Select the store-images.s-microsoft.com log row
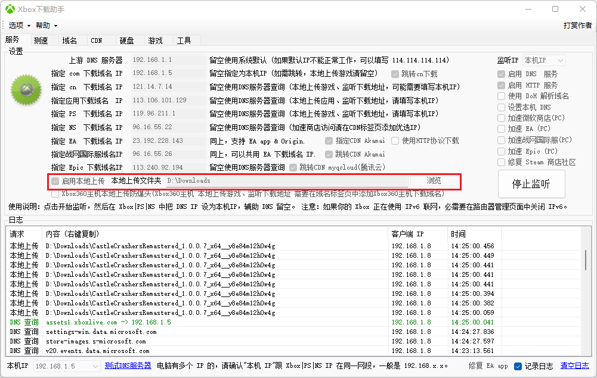 (x=293, y=341)
